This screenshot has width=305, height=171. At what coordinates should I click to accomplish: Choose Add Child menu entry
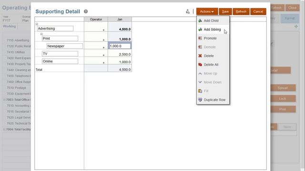coord(213,20)
